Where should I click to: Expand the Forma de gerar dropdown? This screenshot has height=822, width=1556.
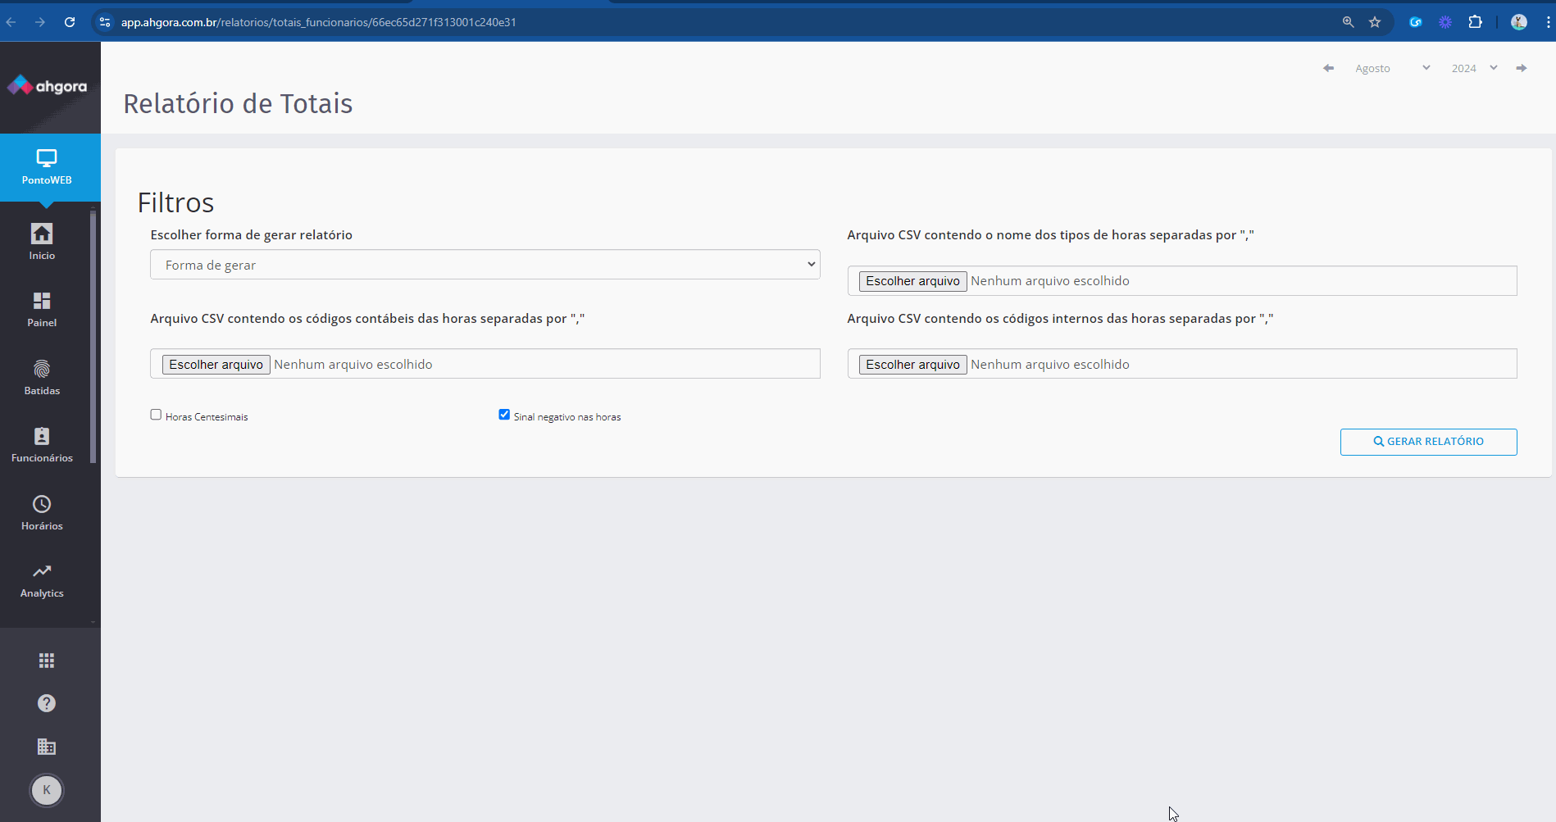(485, 265)
